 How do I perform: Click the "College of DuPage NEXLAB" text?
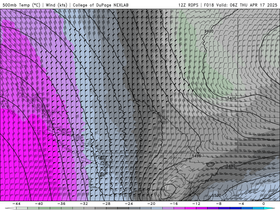pyautogui.click(x=100, y=5)
